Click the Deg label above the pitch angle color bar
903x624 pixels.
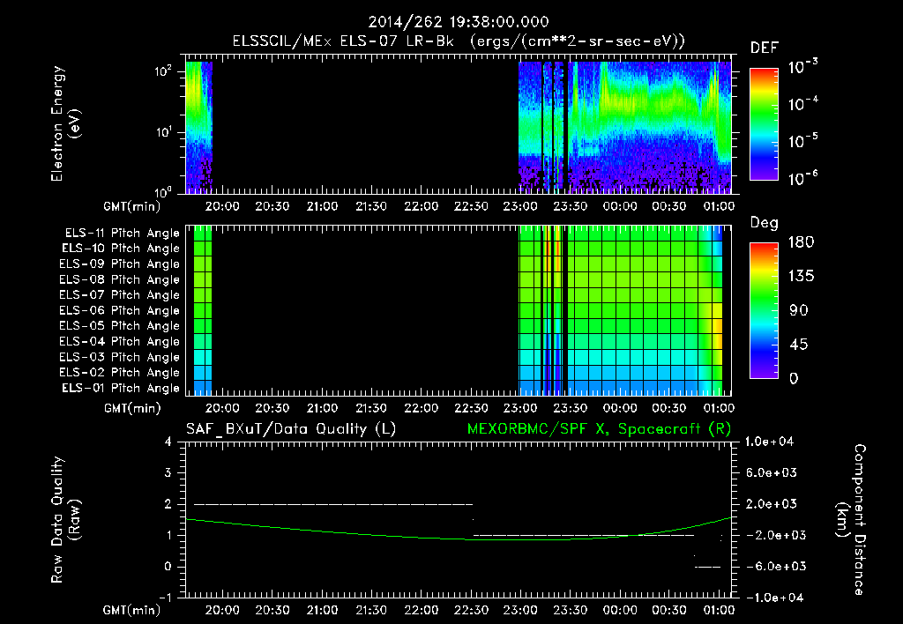[x=765, y=223]
